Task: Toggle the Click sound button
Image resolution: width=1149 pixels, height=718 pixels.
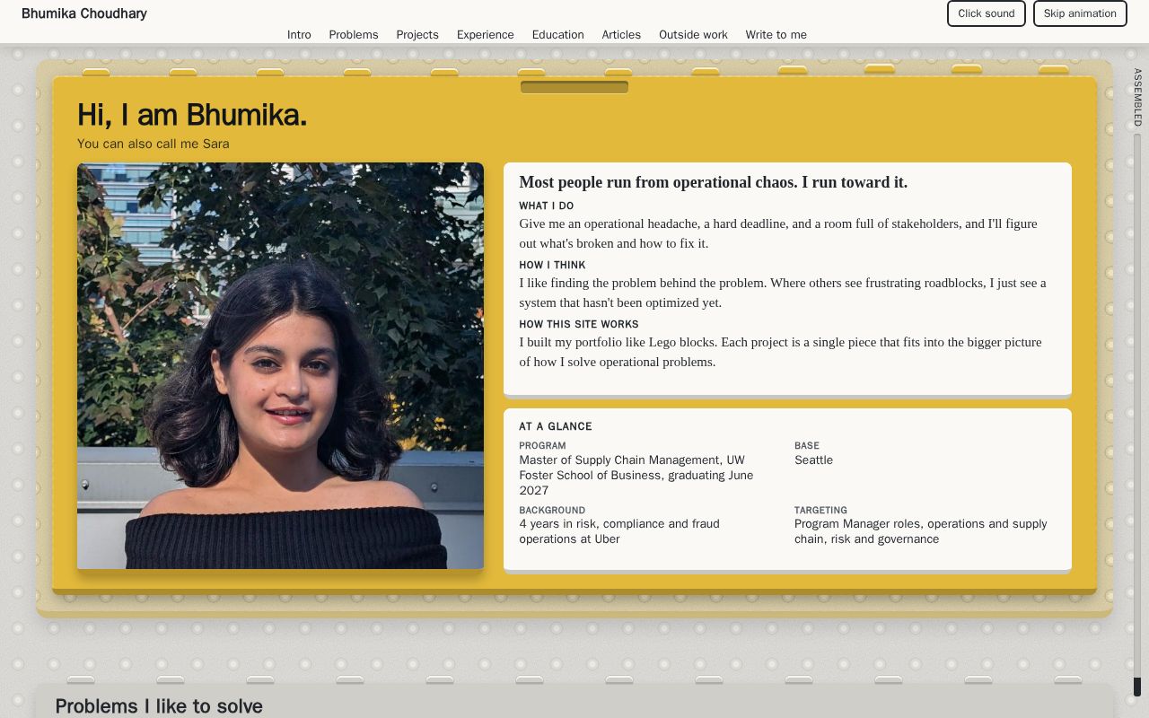Action: click(x=987, y=13)
